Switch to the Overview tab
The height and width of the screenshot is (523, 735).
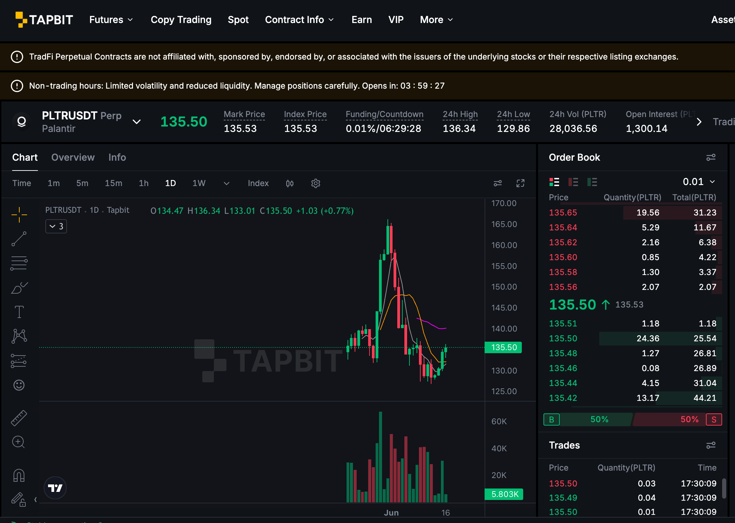pyautogui.click(x=73, y=157)
